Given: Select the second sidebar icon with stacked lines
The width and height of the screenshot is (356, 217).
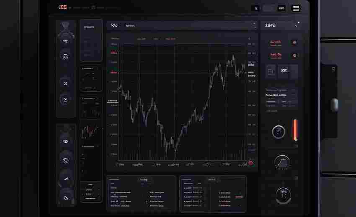Looking at the screenshot, I should click(x=65, y=56).
